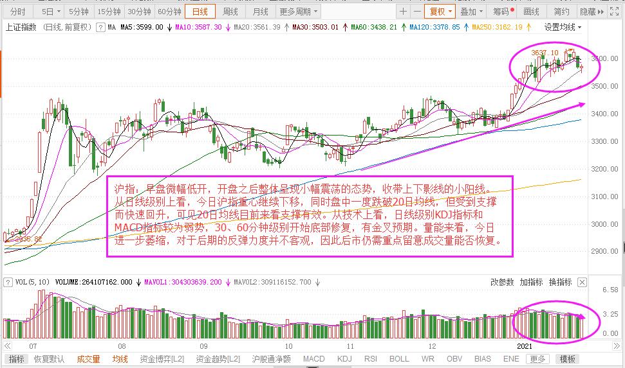
Task: Open 复权 adjustment dropdown
Action: point(440,12)
